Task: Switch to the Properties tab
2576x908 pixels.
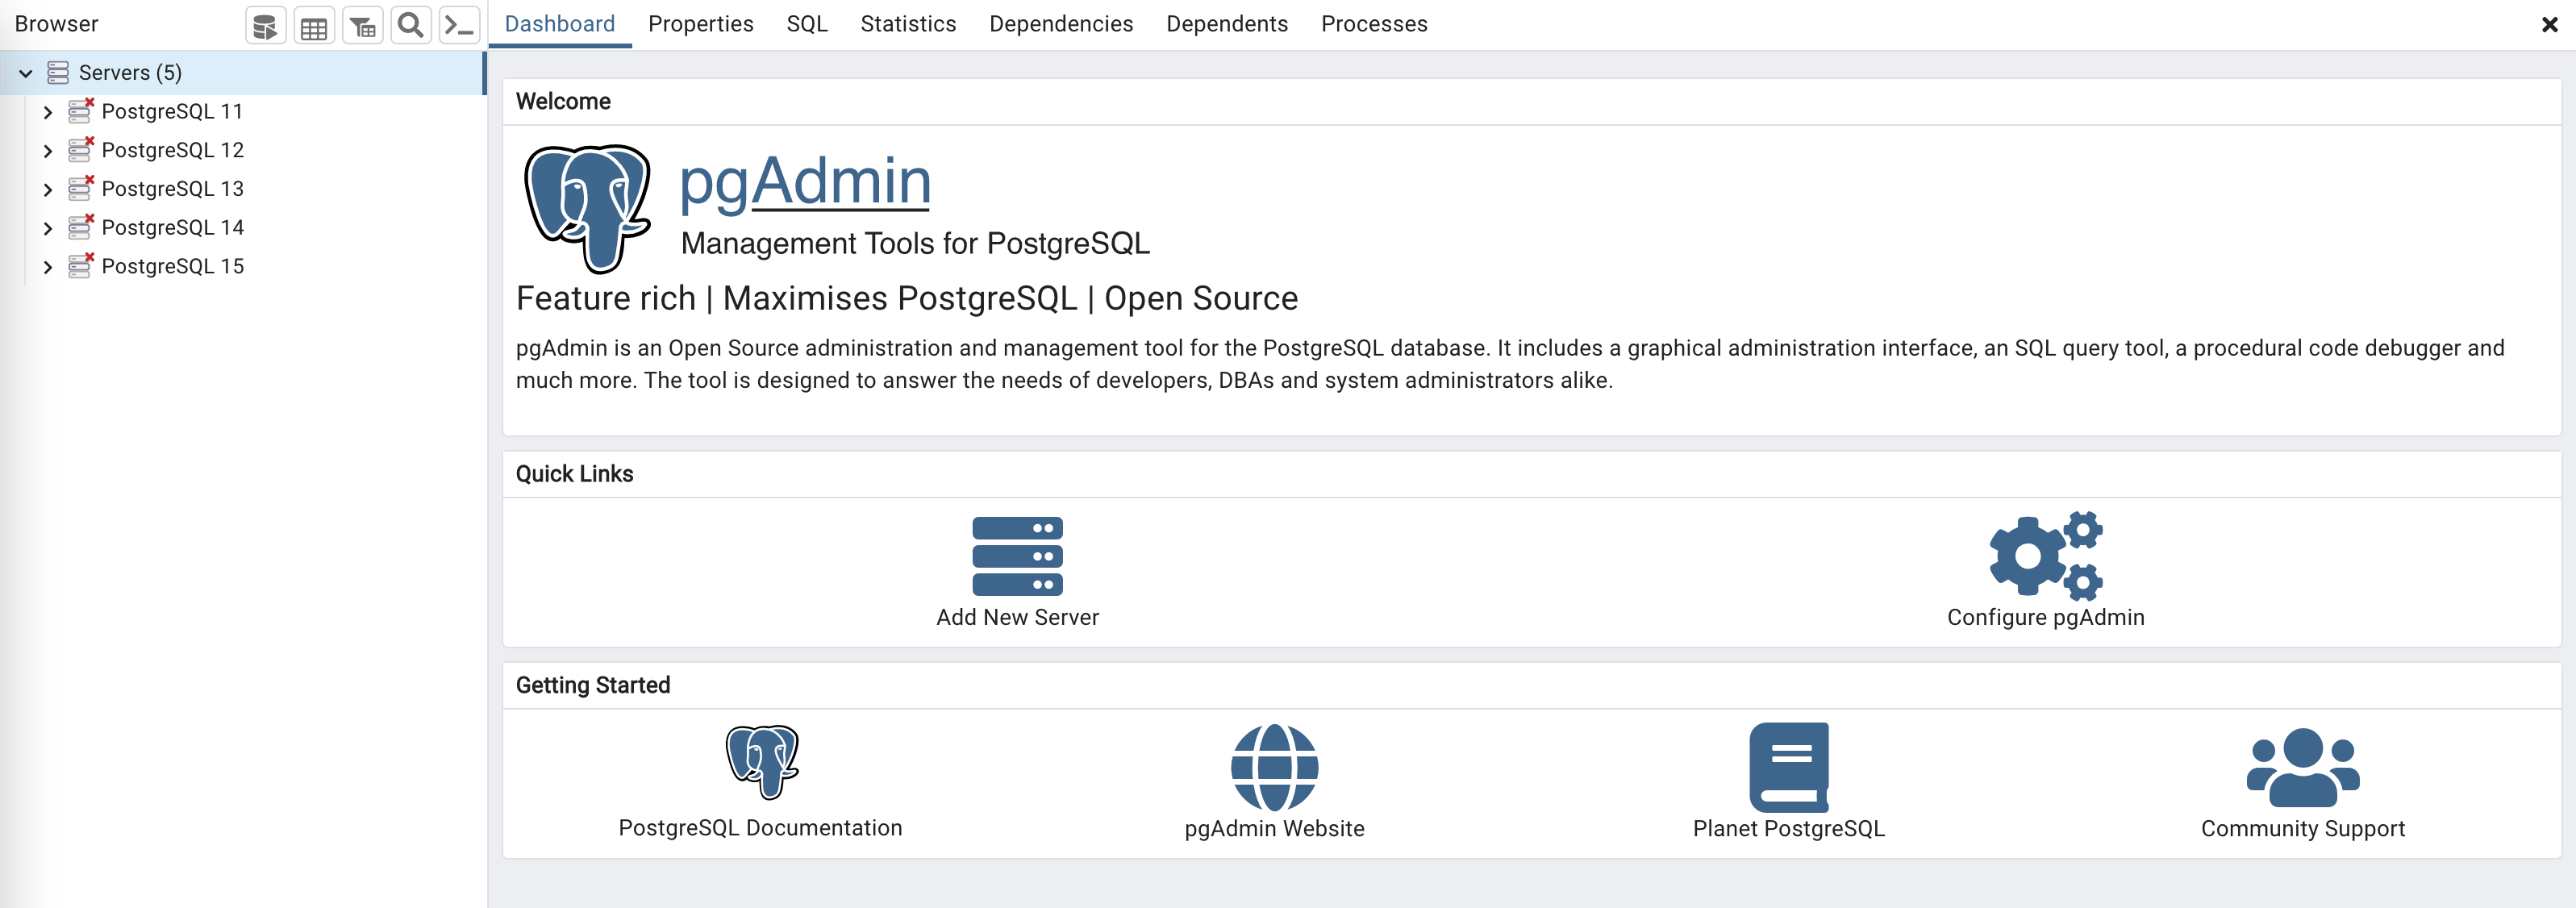Action: tap(700, 24)
